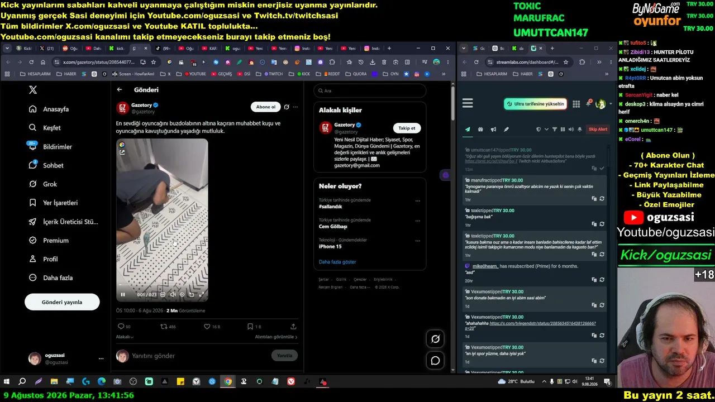The width and height of the screenshot is (715, 402).
Task: Click the Skip Alert button
Action: [598, 130]
